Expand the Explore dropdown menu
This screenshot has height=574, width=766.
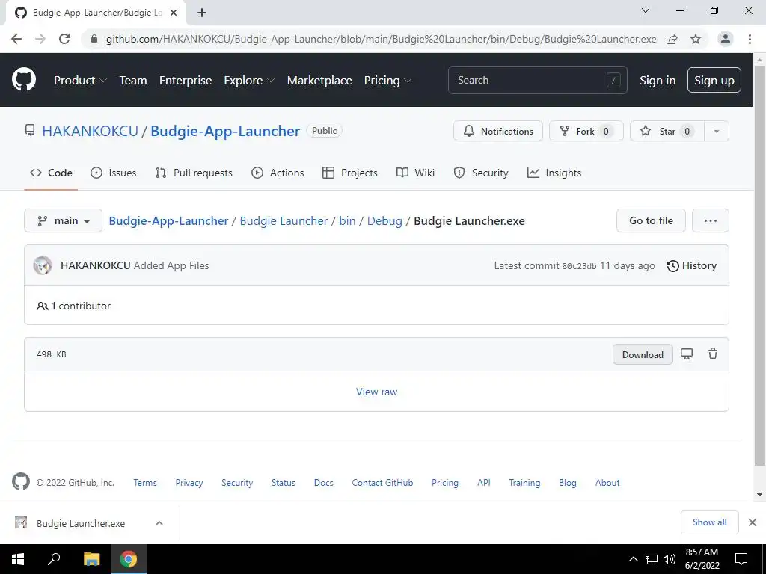(249, 81)
